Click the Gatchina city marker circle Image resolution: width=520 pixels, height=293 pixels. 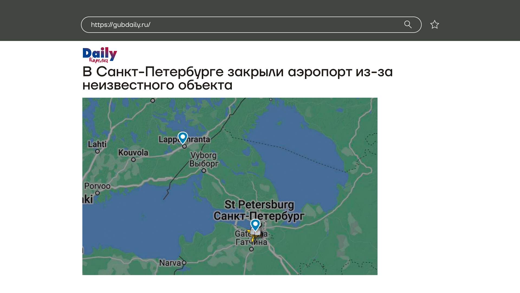pos(251,249)
